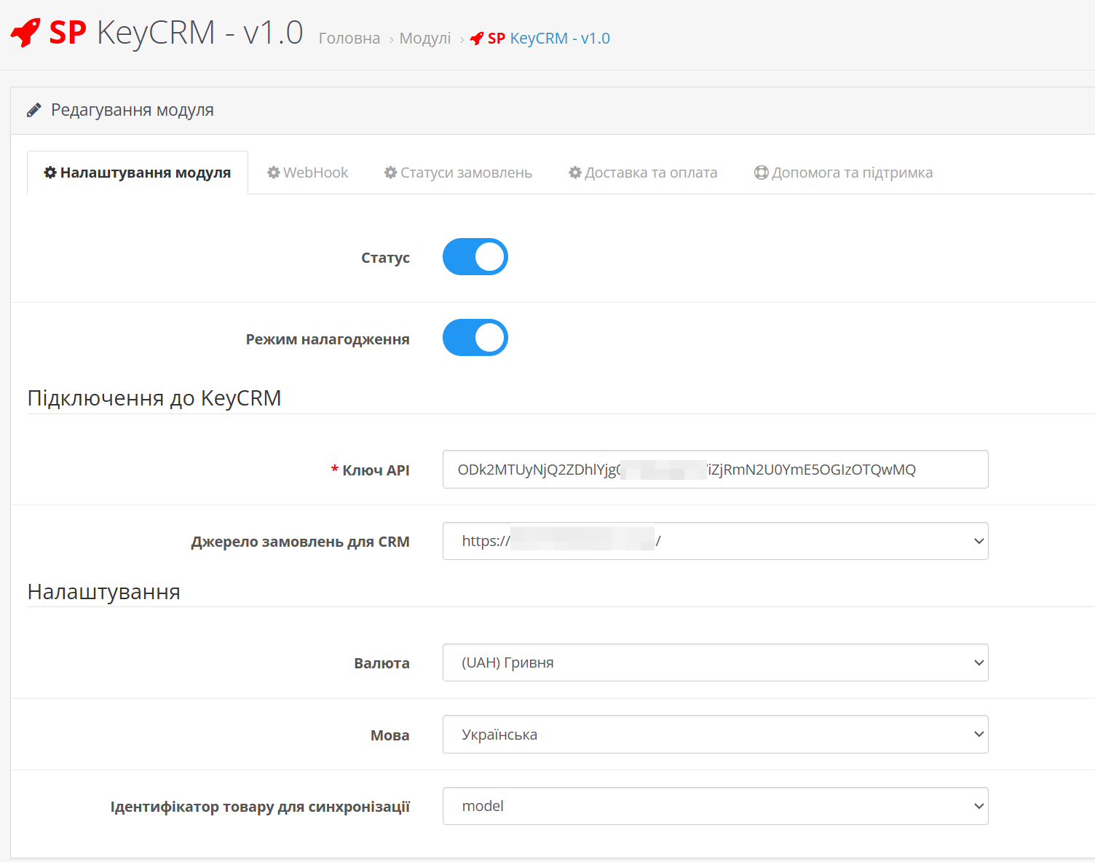The width and height of the screenshot is (1095, 862).
Task: Follow the Головна breadcrumb link
Action: click(x=349, y=39)
